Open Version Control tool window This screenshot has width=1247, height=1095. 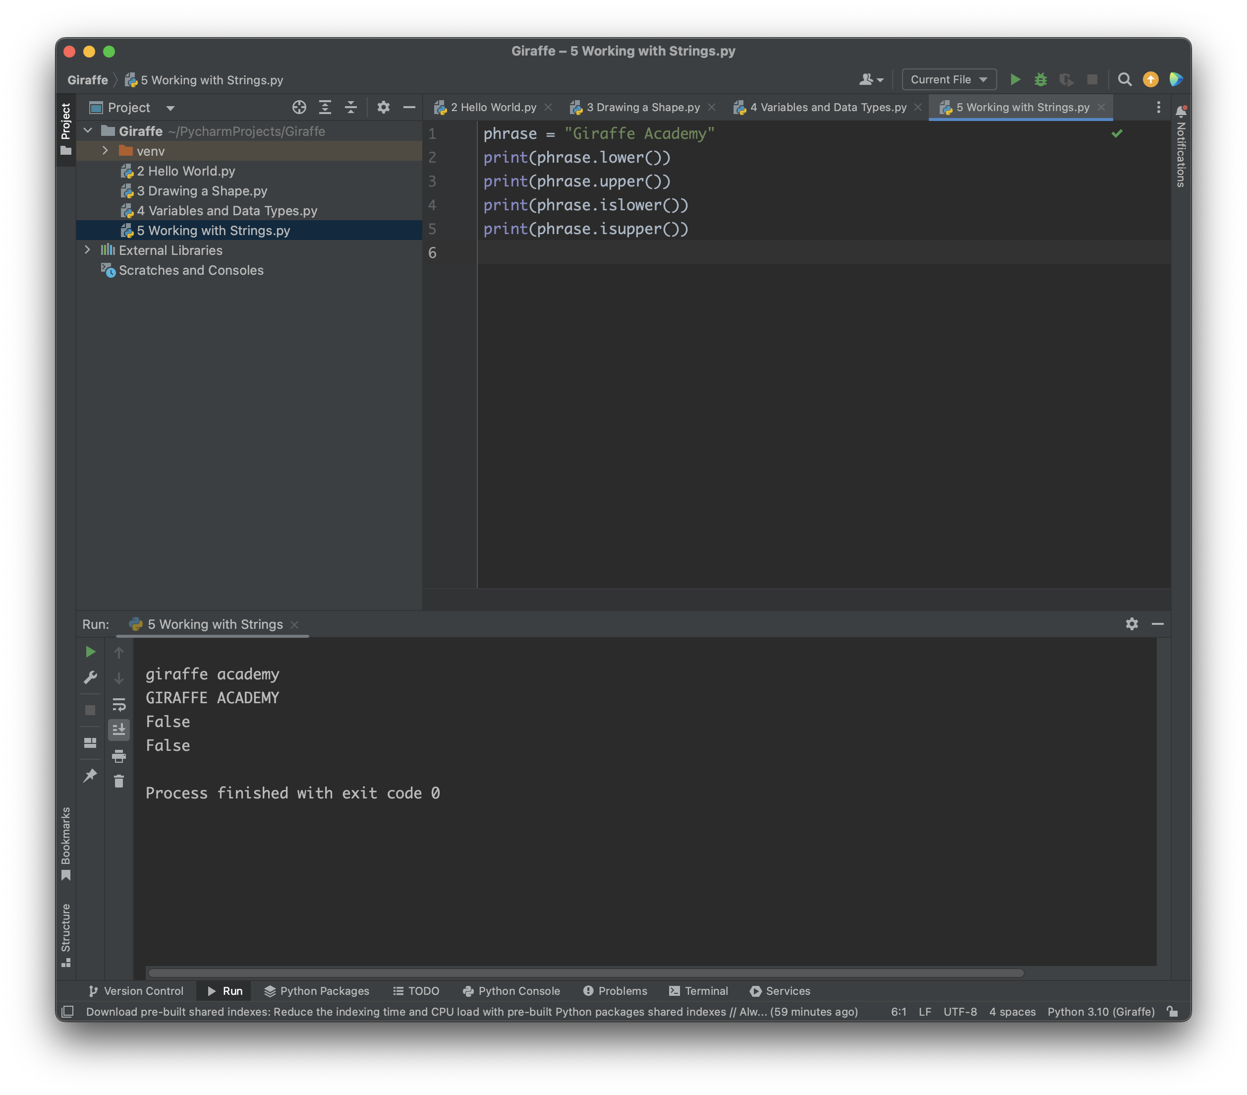pos(135,991)
